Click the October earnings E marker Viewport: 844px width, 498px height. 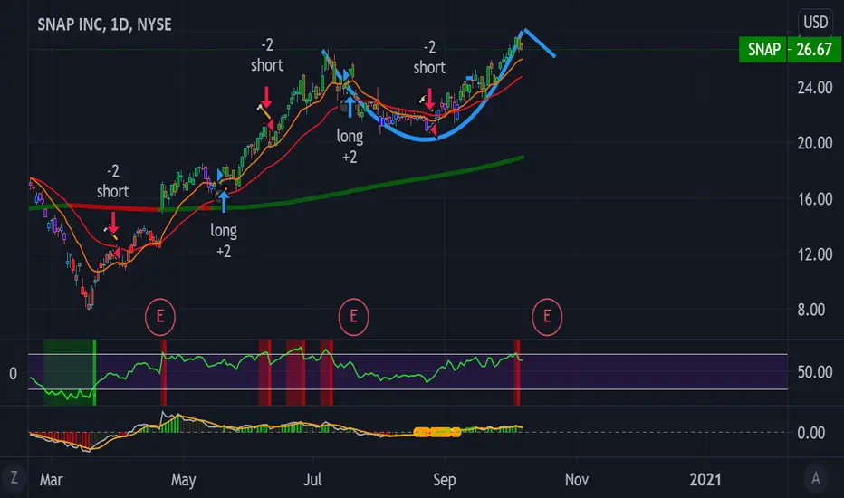(547, 317)
